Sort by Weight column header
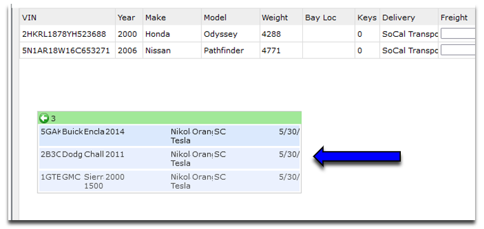Screen dimensions: 484x229 coord(281,18)
